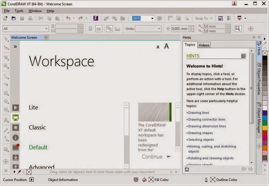Viewport: 269px width, 186px height.
Task: Open the Welcome Screen toolbar icon
Action: 221,18
